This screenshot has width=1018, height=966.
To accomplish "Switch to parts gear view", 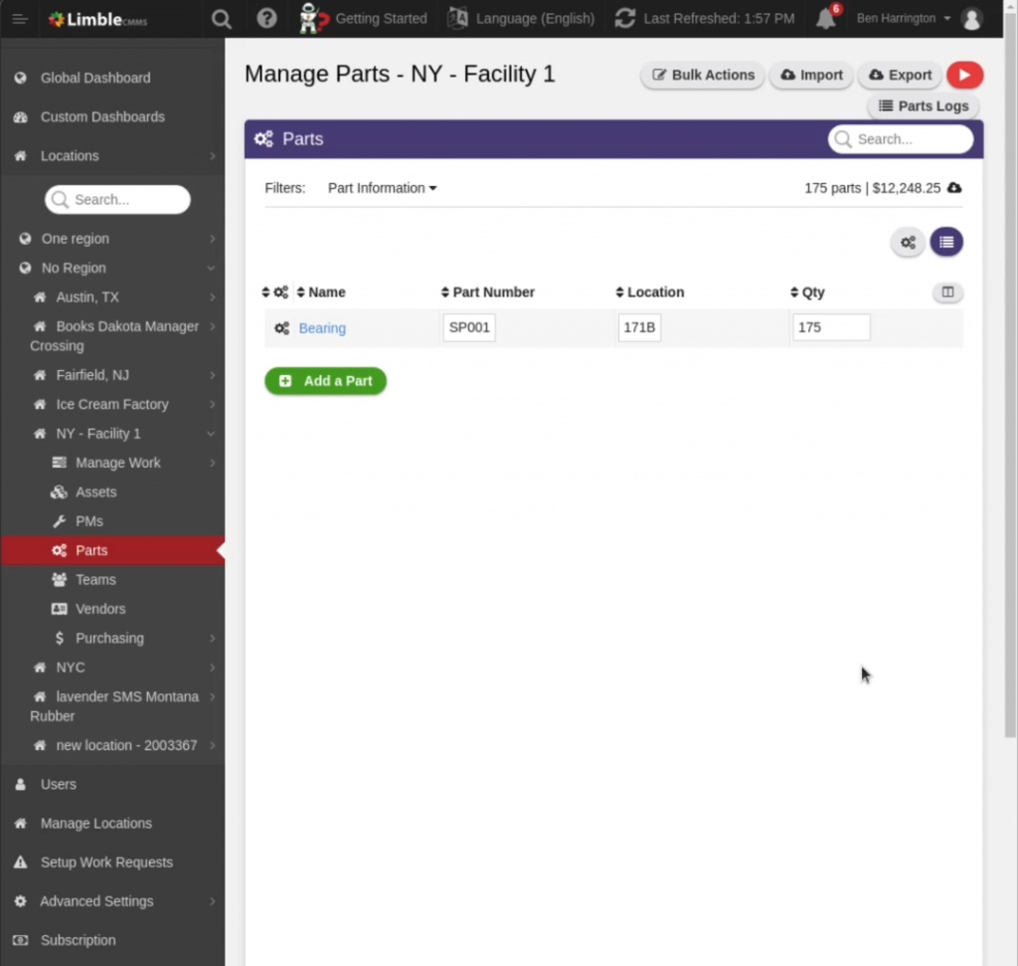I will (x=908, y=243).
